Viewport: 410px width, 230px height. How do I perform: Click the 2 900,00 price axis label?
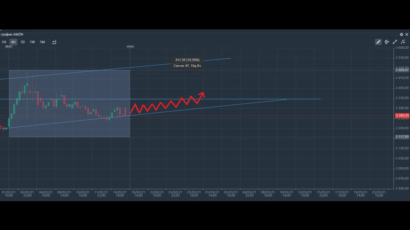[x=402, y=188]
